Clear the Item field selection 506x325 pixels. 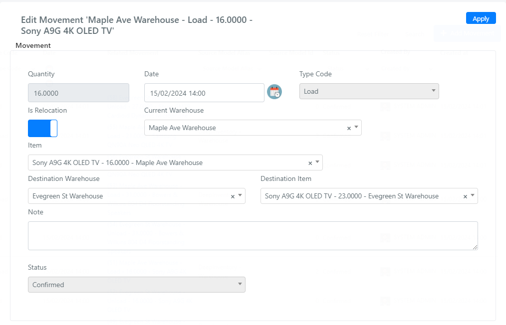(x=310, y=163)
